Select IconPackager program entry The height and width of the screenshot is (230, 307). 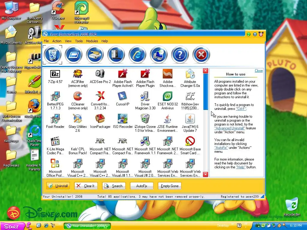[100, 122]
